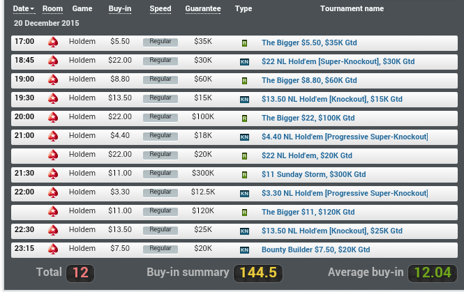
Task: Click the KN type icon for the $15K Gtd Knockout
Action: pyautogui.click(x=244, y=100)
